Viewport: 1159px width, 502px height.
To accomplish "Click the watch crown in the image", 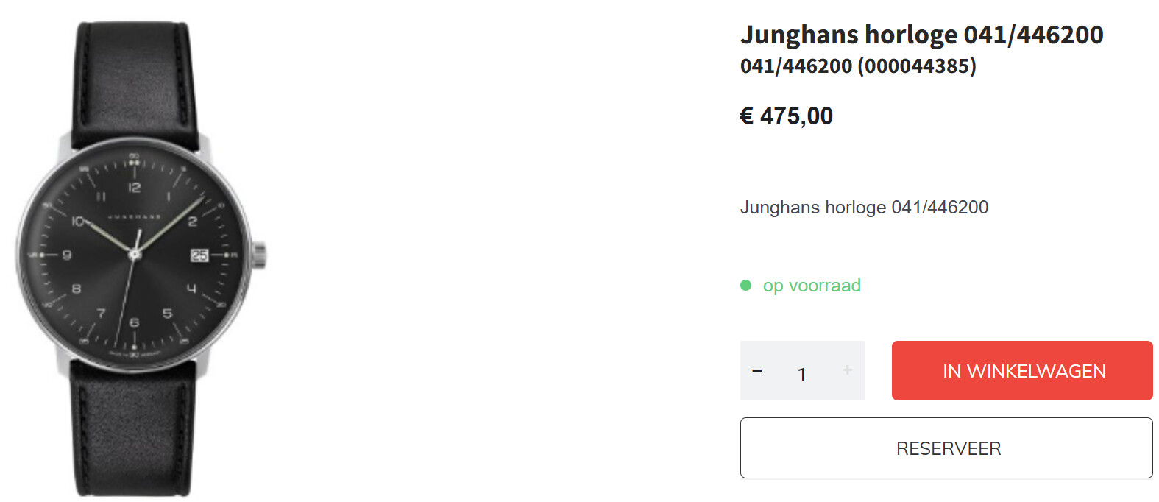I will click(x=259, y=255).
